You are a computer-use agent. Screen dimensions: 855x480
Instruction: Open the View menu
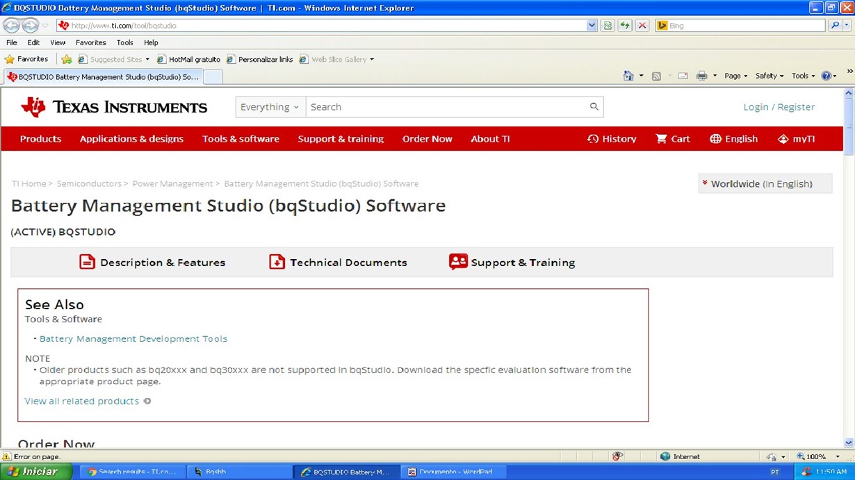[x=58, y=42]
